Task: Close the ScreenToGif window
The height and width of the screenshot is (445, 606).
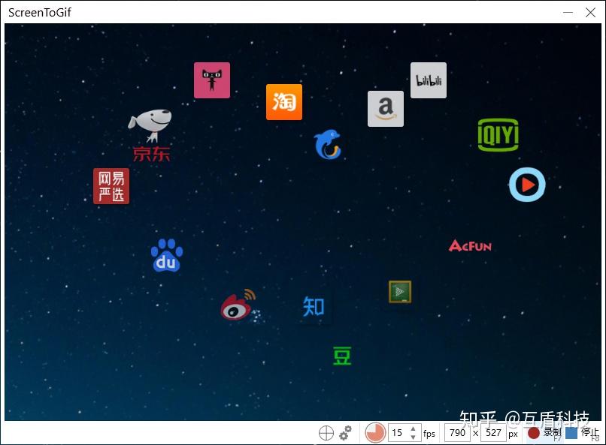Action: coord(590,12)
